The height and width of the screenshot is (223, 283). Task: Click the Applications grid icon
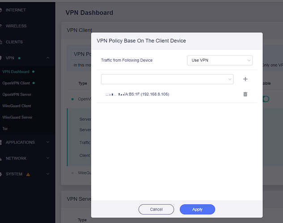tap(2, 142)
